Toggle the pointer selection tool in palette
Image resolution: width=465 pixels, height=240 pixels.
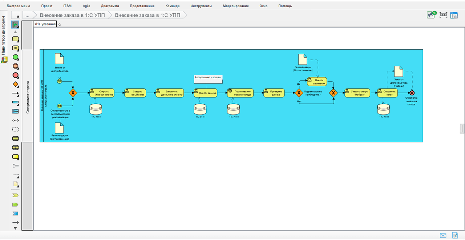[15, 25]
